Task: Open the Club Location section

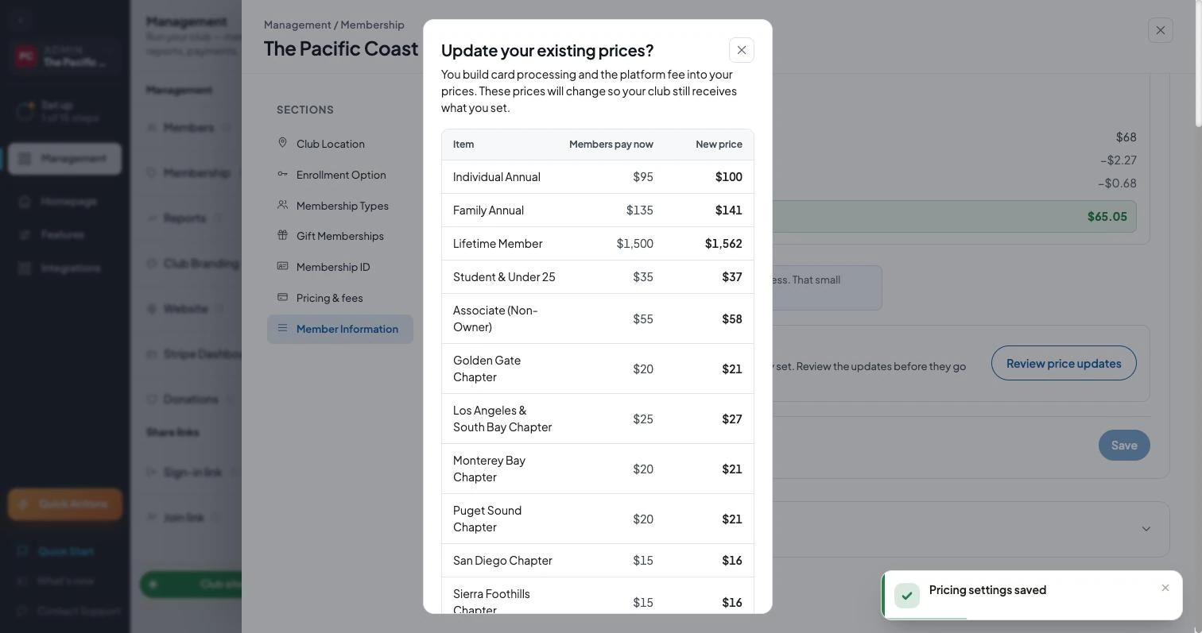Action: tap(340, 144)
